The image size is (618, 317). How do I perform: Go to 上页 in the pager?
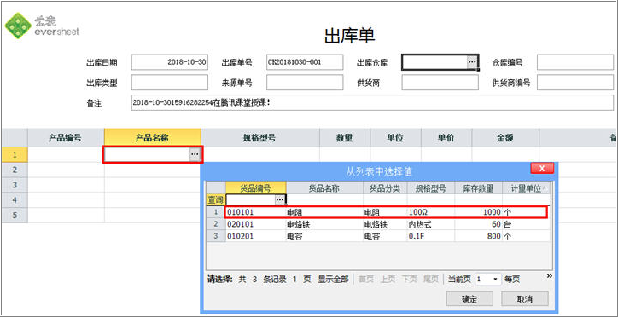(x=388, y=280)
